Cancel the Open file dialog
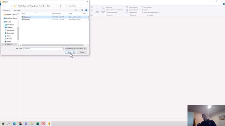225x126 pixels. (82, 52)
